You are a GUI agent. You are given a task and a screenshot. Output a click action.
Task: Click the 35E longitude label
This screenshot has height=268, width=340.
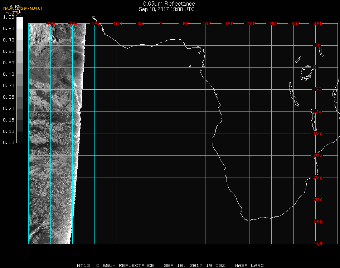click(318, 24)
